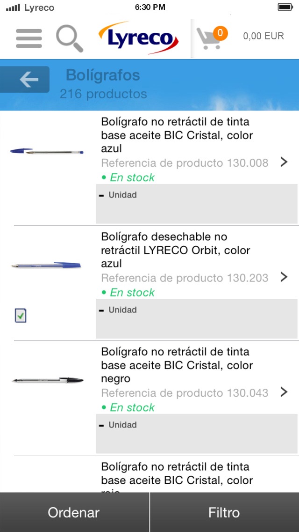Open the hamburger menu
This screenshot has width=299, height=532.
click(28, 38)
